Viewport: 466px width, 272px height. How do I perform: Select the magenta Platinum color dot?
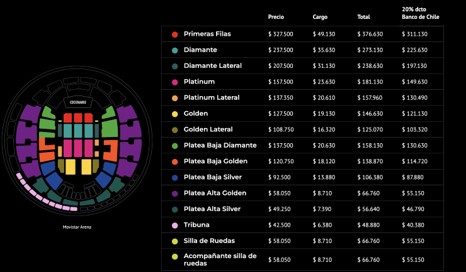coord(174,82)
